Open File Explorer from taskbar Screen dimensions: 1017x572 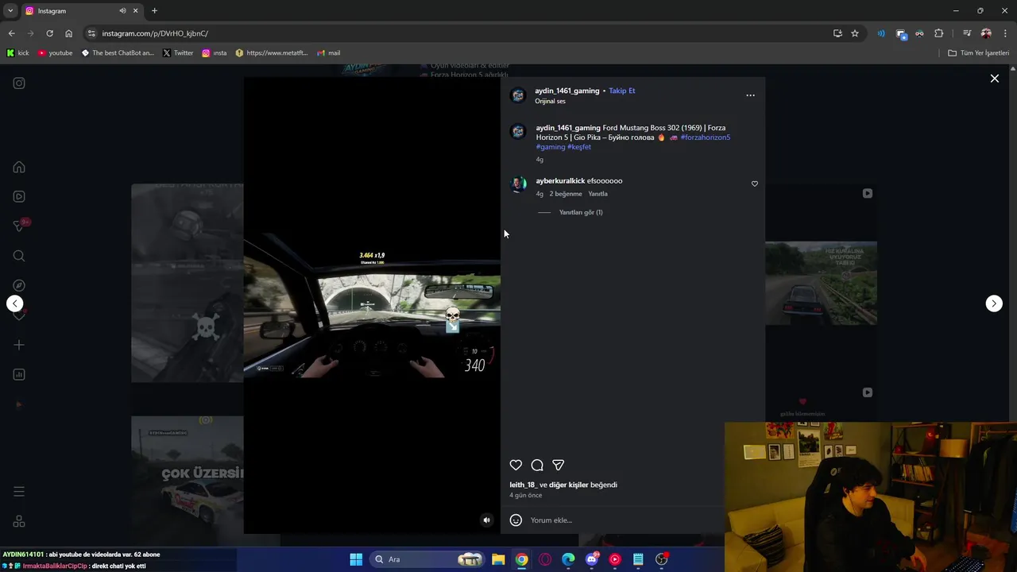(498, 559)
